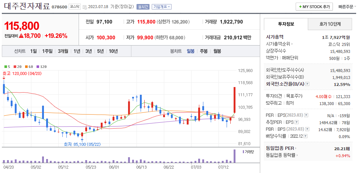Click the 동일업종 PER value 20.21배
Screen dimensions: 358x173
[x=342, y=149]
